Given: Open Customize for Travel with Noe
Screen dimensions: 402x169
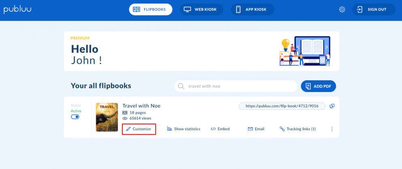Looking at the screenshot, I should 139,129.
